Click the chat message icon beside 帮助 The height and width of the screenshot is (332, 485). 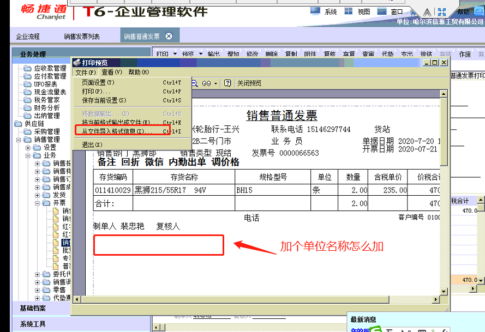tap(480, 11)
